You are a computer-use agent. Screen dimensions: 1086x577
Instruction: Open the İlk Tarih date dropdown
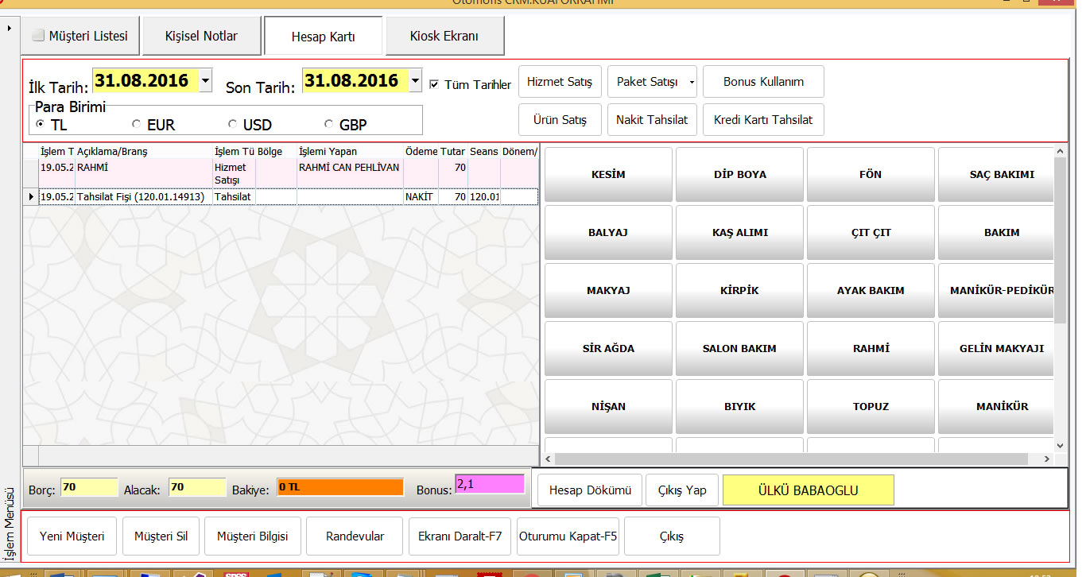click(x=205, y=80)
